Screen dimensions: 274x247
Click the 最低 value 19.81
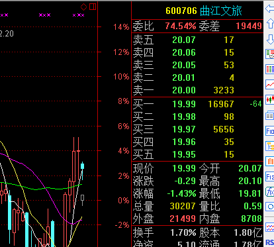250,193
